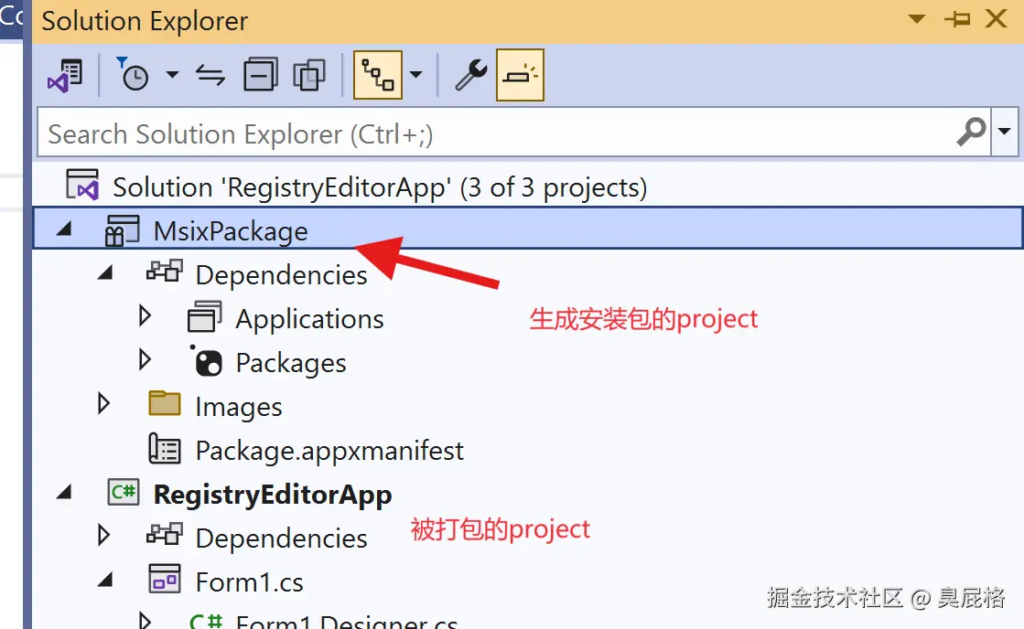
Task: Sync with Active Document
Action: [210, 75]
